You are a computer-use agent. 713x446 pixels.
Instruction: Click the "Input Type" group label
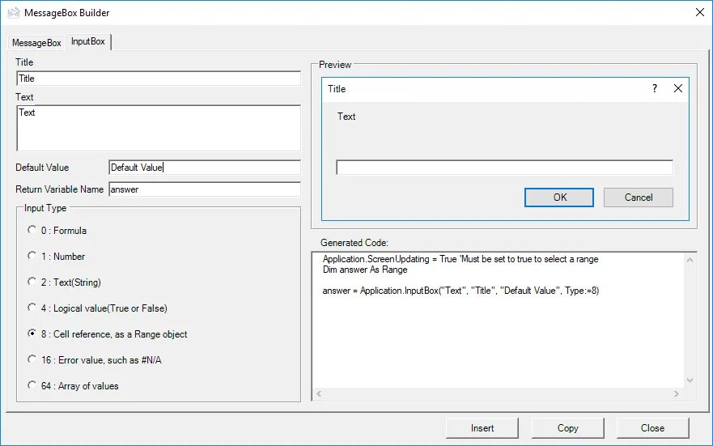(45, 208)
